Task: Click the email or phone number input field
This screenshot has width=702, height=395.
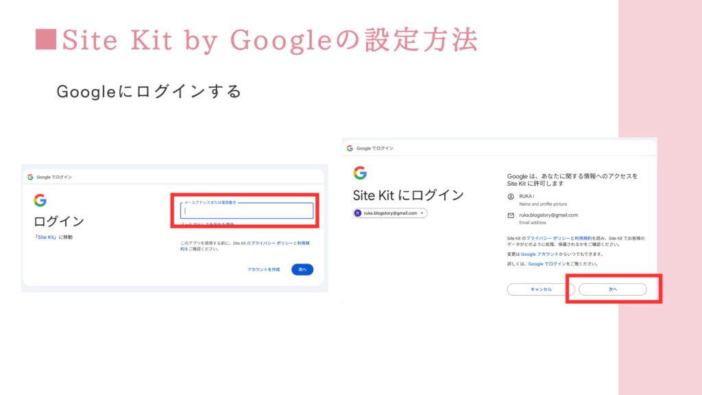Action: (x=247, y=211)
